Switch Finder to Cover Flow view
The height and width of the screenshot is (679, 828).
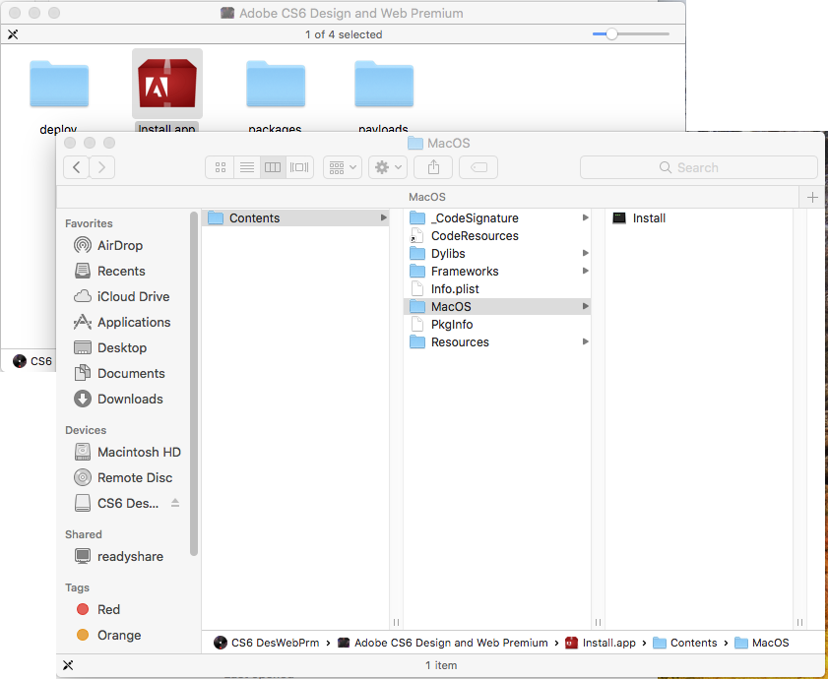click(x=299, y=167)
